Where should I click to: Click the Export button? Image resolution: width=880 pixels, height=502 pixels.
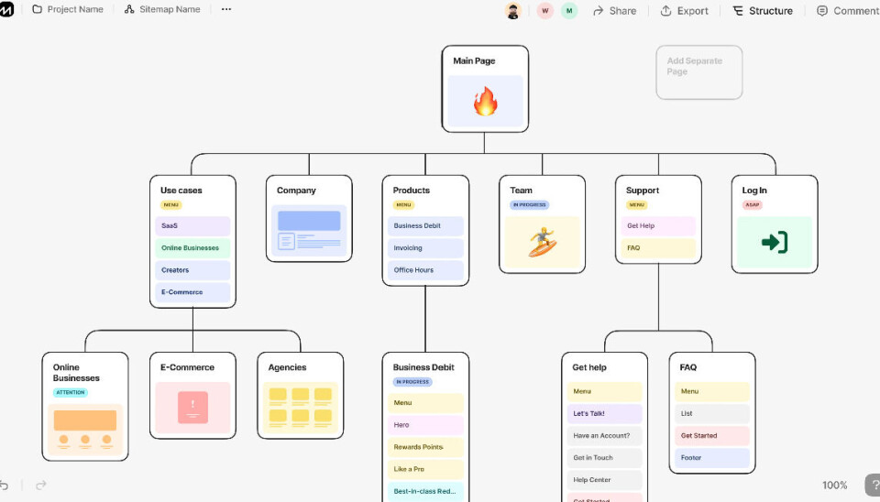pyautogui.click(x=684, y=11)
